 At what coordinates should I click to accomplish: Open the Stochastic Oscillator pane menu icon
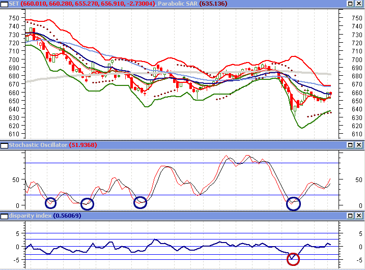(4, 145)
